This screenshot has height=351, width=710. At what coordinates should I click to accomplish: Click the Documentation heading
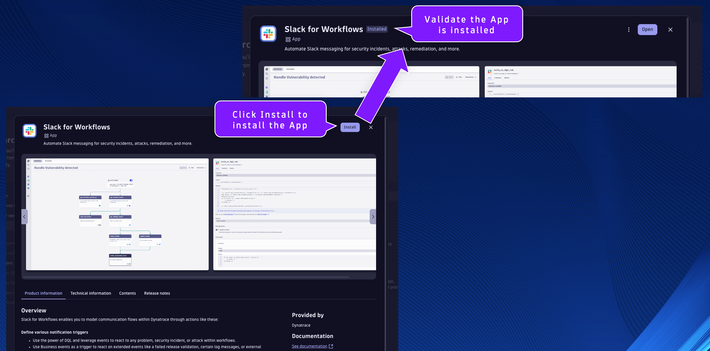click(313, 336)
